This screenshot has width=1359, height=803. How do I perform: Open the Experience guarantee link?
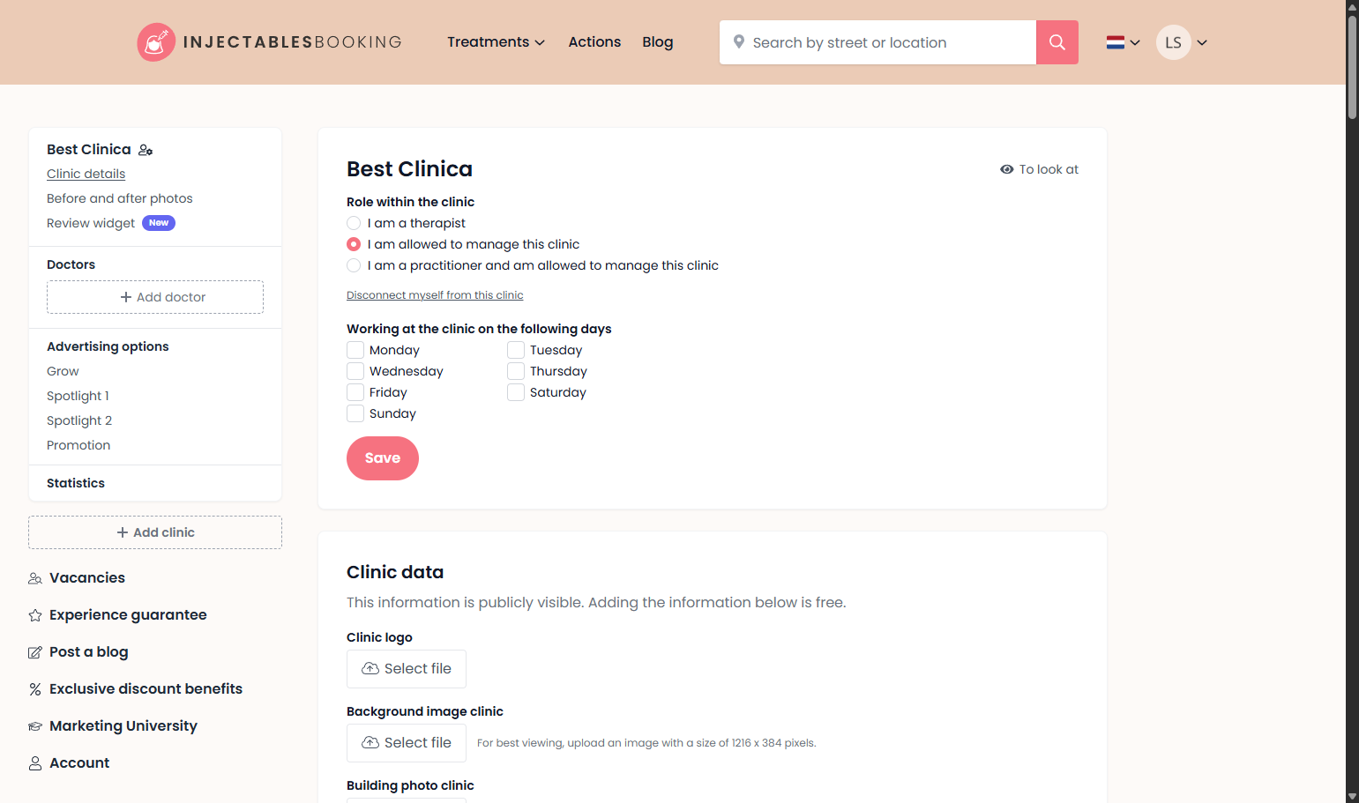point(128,615)
